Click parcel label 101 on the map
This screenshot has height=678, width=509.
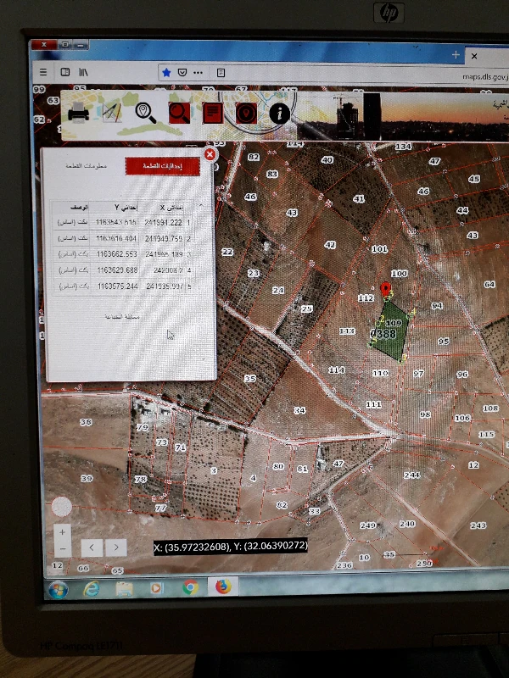coord(379,249)
